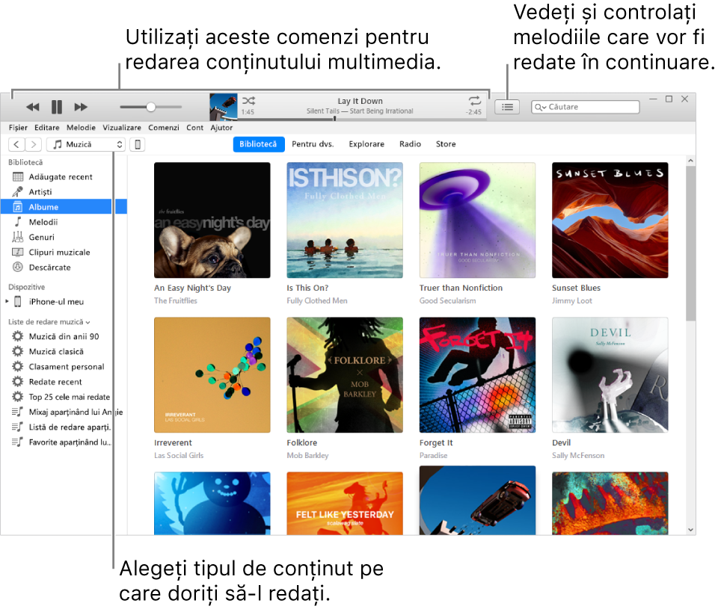Enable shuffle playback
The height and width of the screenshot is (612, 718).
(x=248, y=99)
